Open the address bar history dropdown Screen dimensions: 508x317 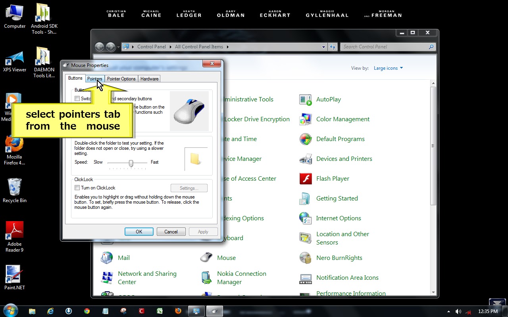click(x=323, y=47)
